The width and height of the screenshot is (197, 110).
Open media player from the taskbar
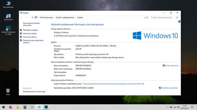pyautogui.click(x=32, y=107)
